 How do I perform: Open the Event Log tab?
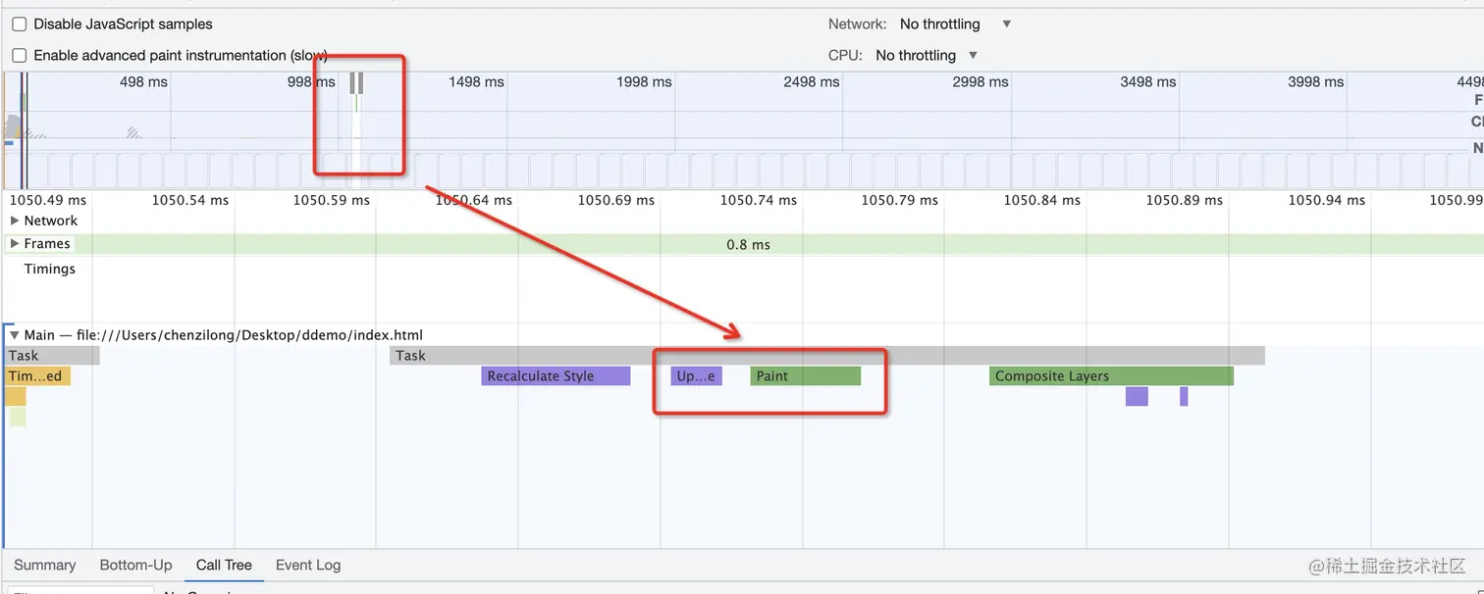(308, 565)
